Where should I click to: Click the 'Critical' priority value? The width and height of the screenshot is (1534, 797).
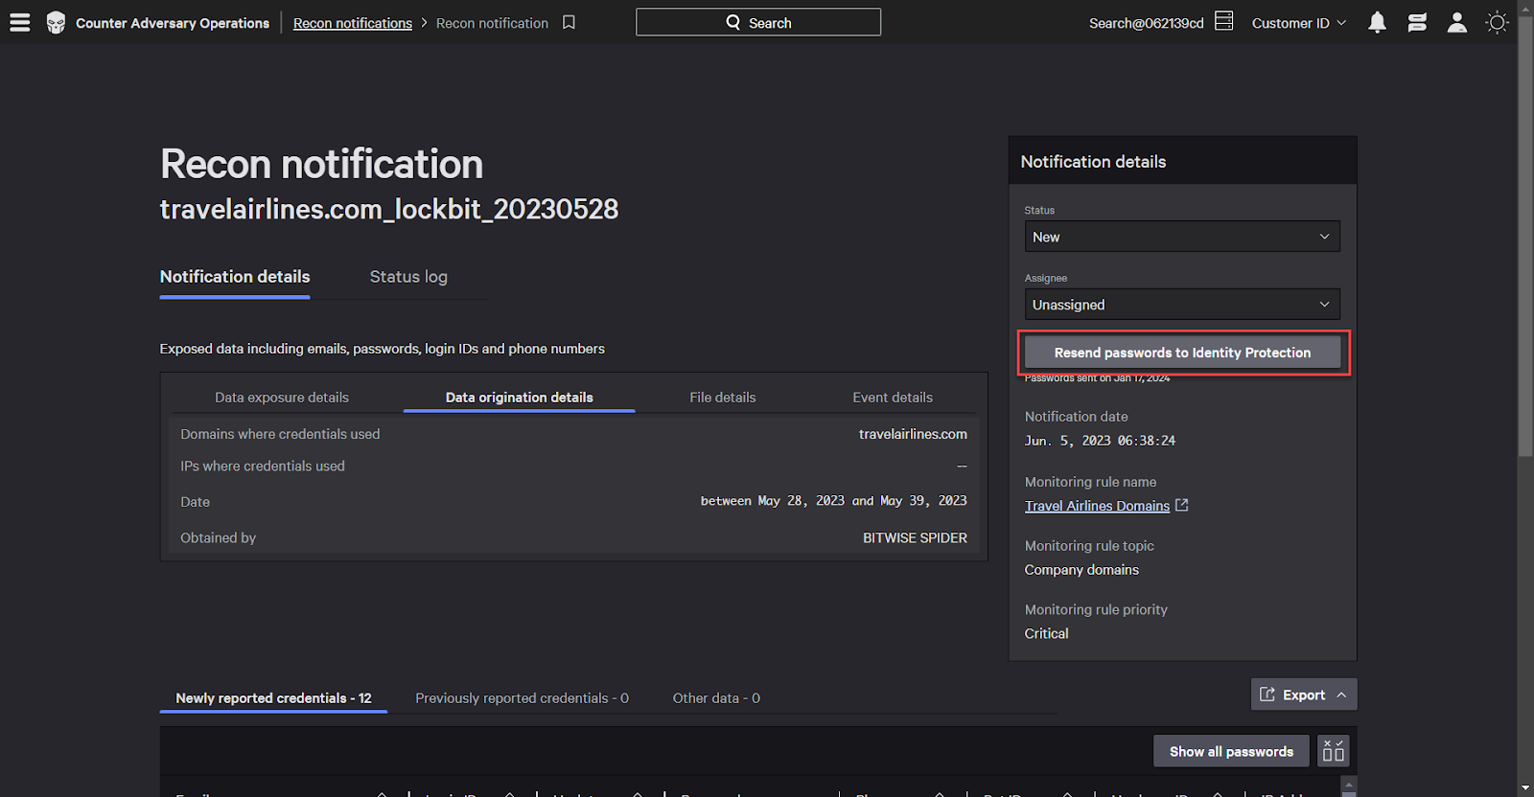click(1046, 634)
